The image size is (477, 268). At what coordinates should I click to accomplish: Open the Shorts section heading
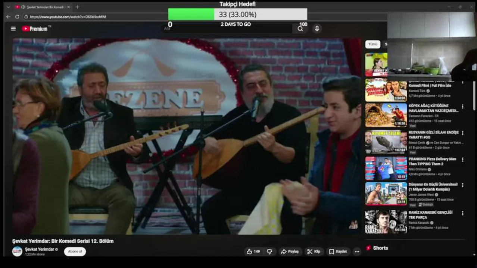380,248
